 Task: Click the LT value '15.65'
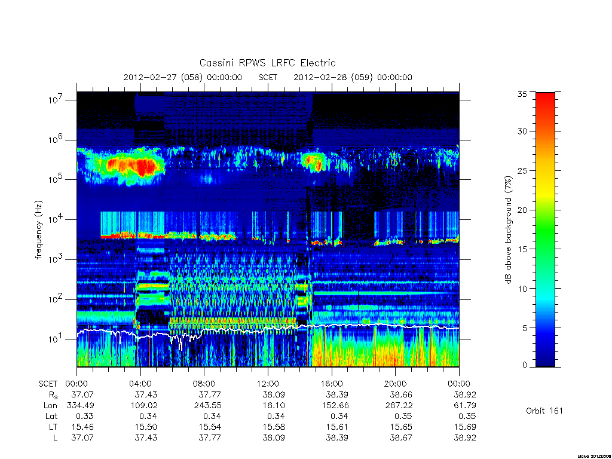point(401,427)
